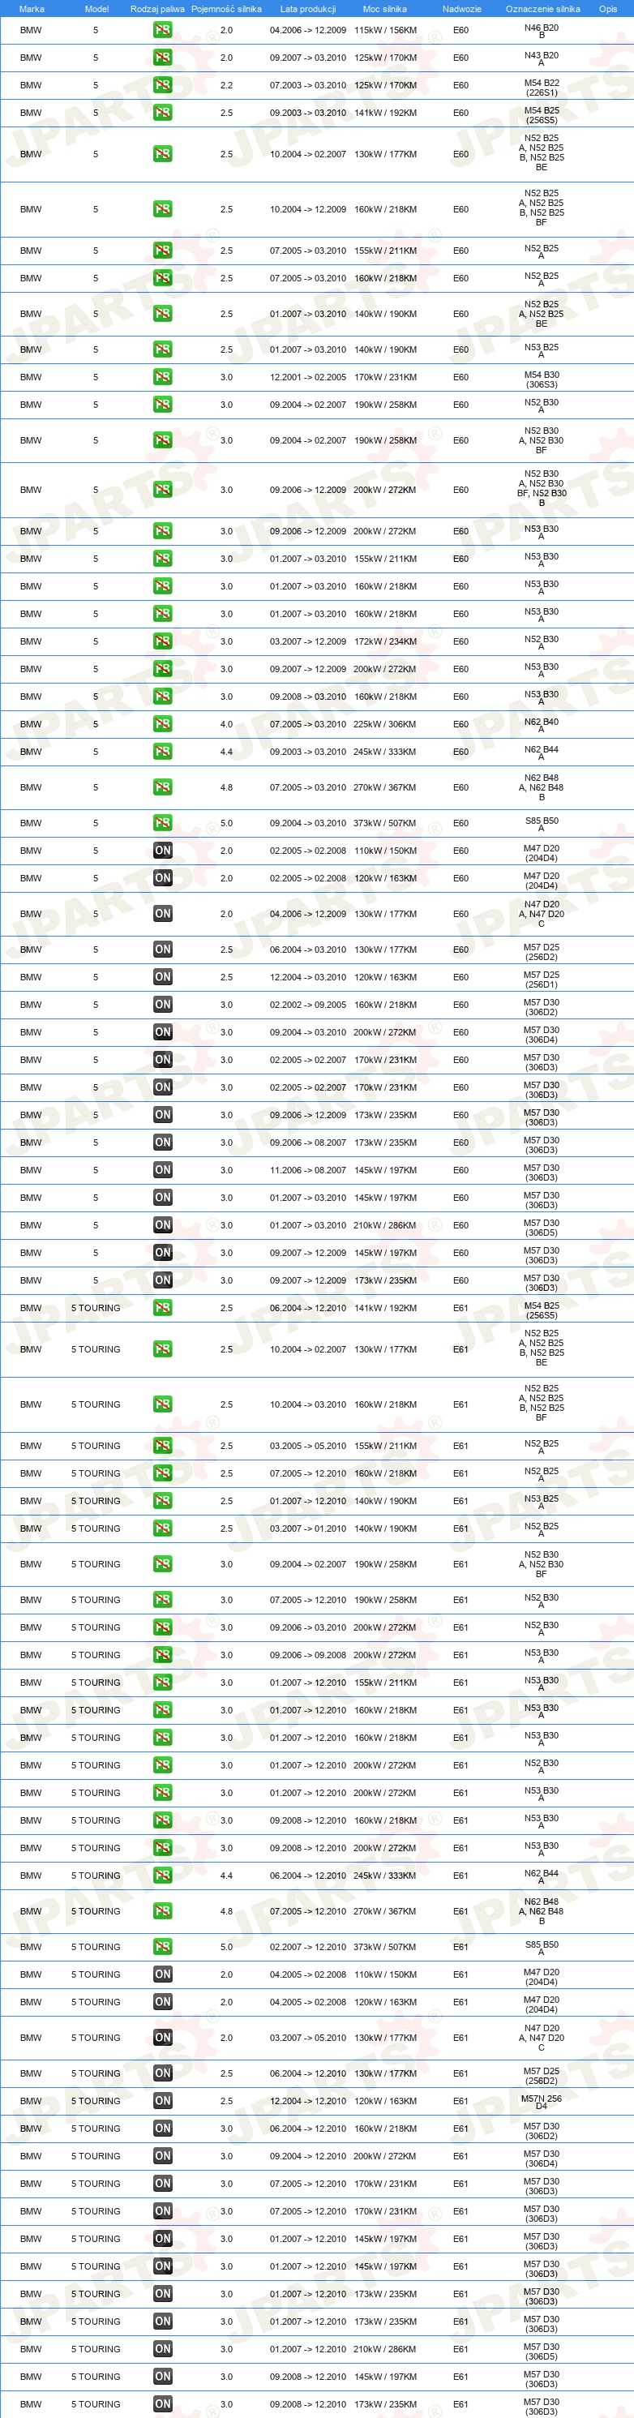Image resolution: width=634 pixels, height=2418 pixels.
Task: Click the engine code N62 B40 A
Action: tap(541, 725)
